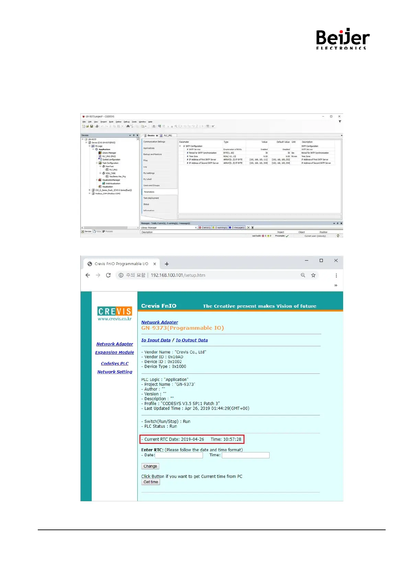Click the New file icon in CODESYS toolbar
Image resolution: width=409 pixels, height=579 pixels.
pyautogui.click(x=84, y=126)
